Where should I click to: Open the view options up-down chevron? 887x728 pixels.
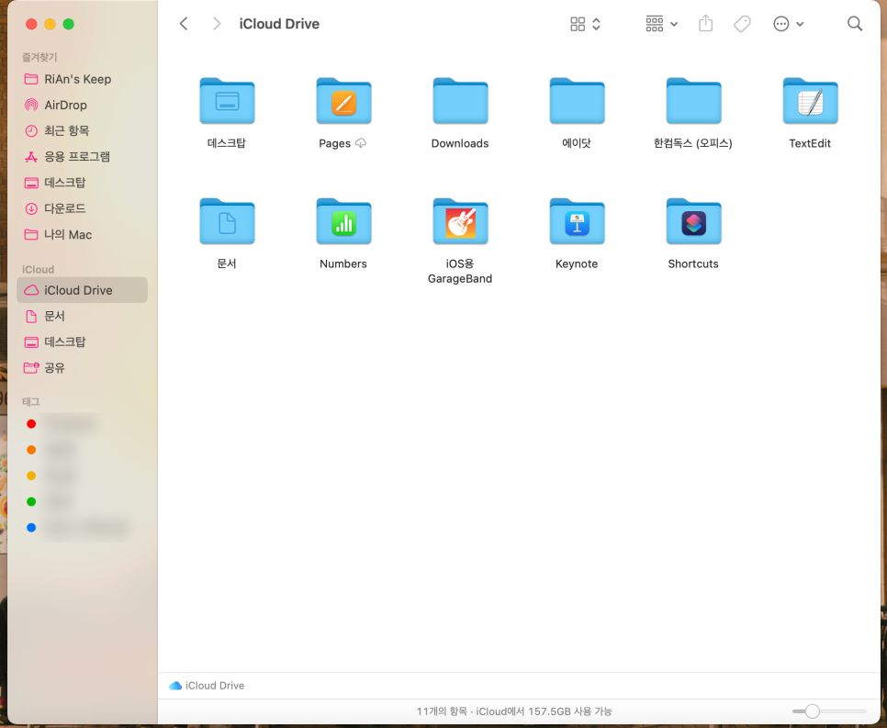pos(596,24)
